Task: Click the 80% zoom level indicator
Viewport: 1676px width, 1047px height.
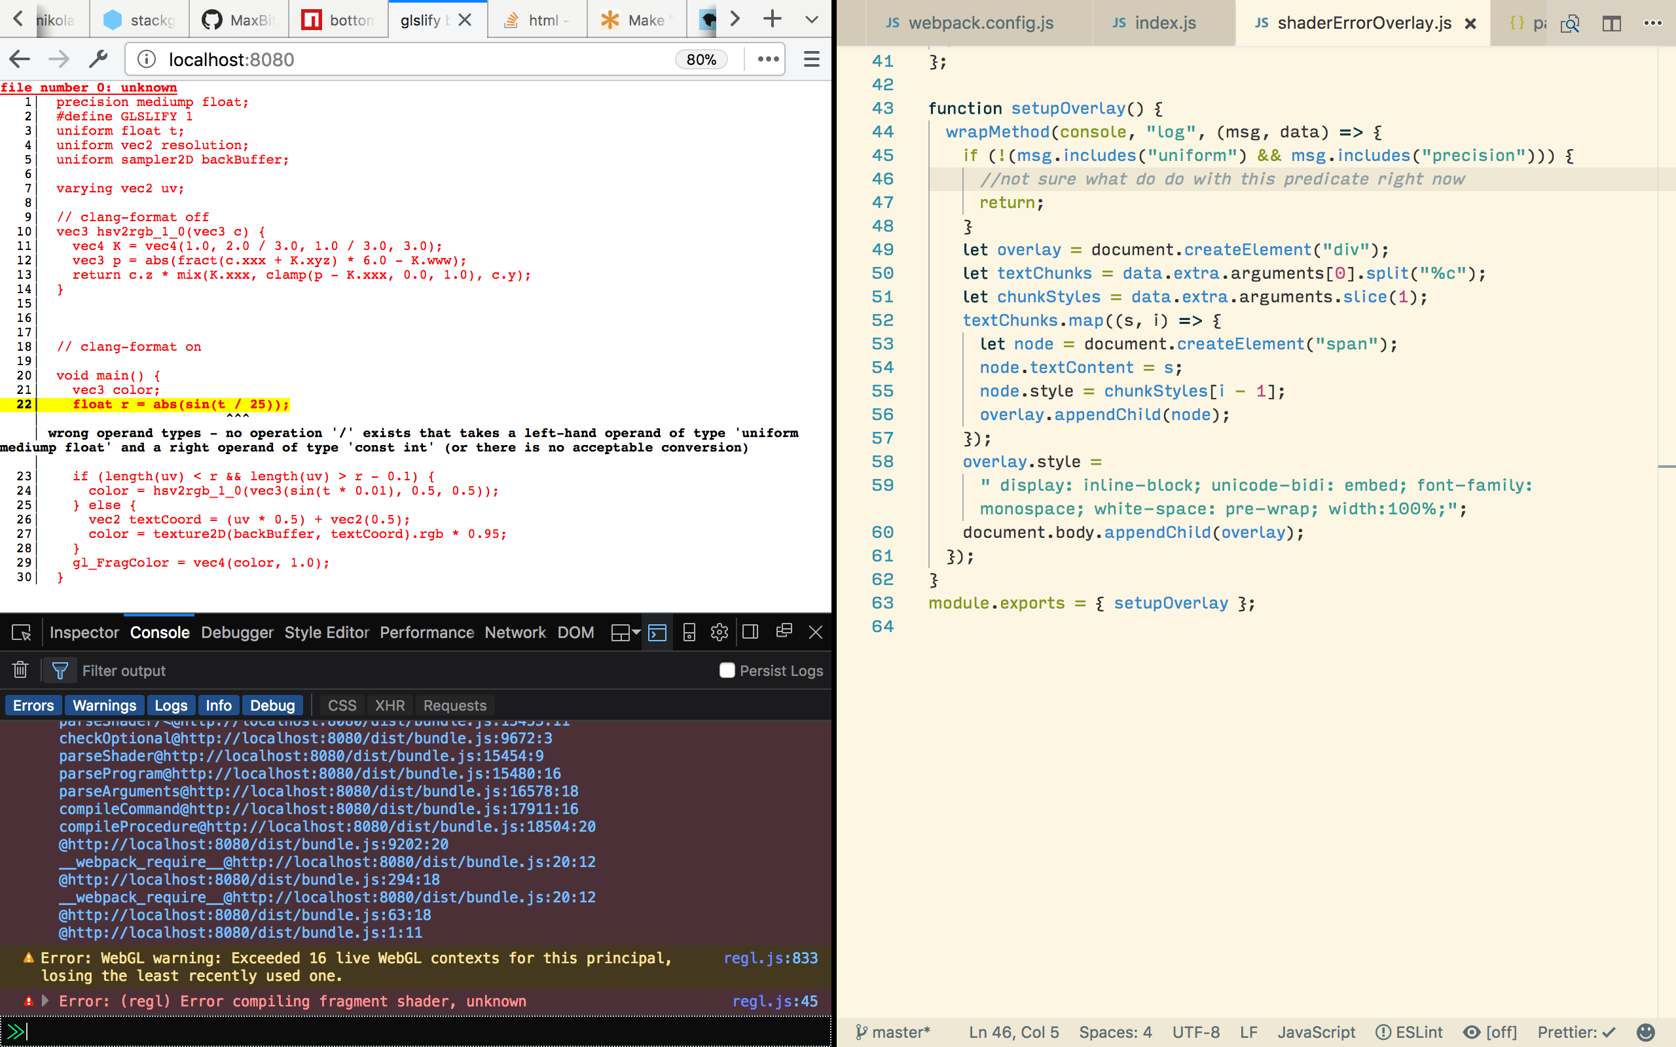Action: click(x=701, y=60)
